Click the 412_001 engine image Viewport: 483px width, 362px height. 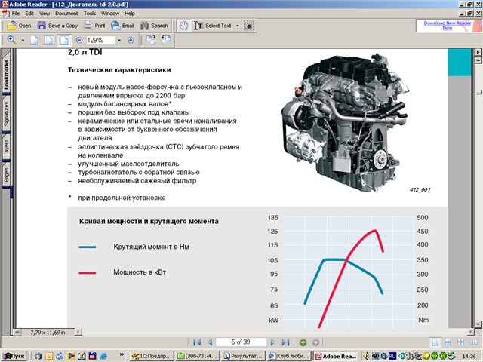[x=346, y=122]
